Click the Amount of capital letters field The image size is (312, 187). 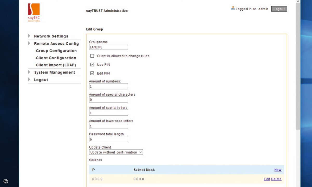108,113
